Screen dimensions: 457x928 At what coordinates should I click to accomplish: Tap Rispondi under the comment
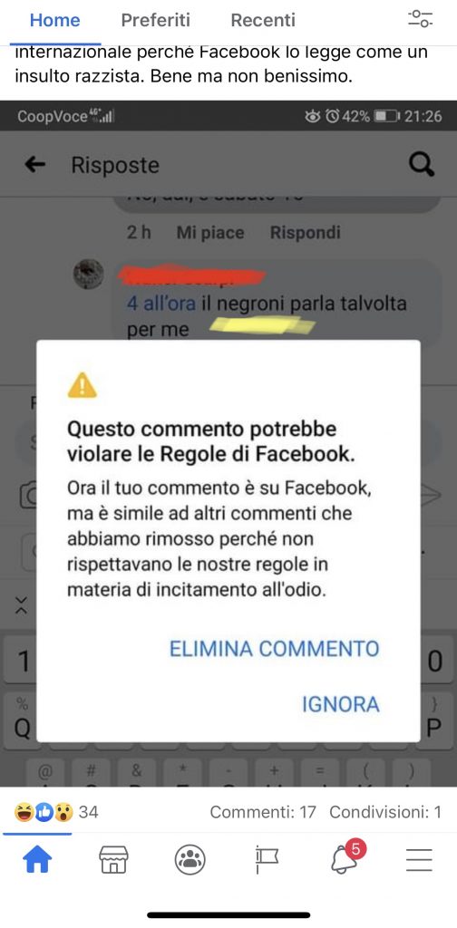point(305,233)
